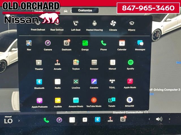Open the SiriusXM app
The image size is (181, 135).
[x=130, y=100]
